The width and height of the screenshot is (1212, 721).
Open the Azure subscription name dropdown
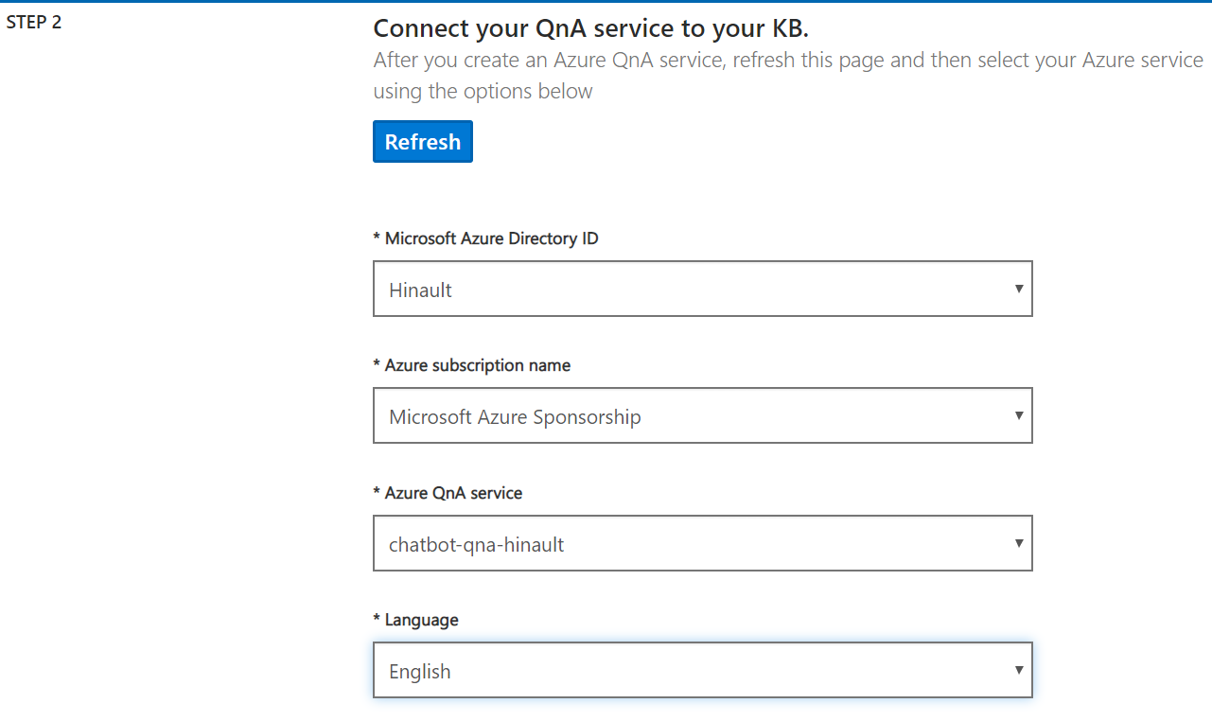click(x=703, y=415)
